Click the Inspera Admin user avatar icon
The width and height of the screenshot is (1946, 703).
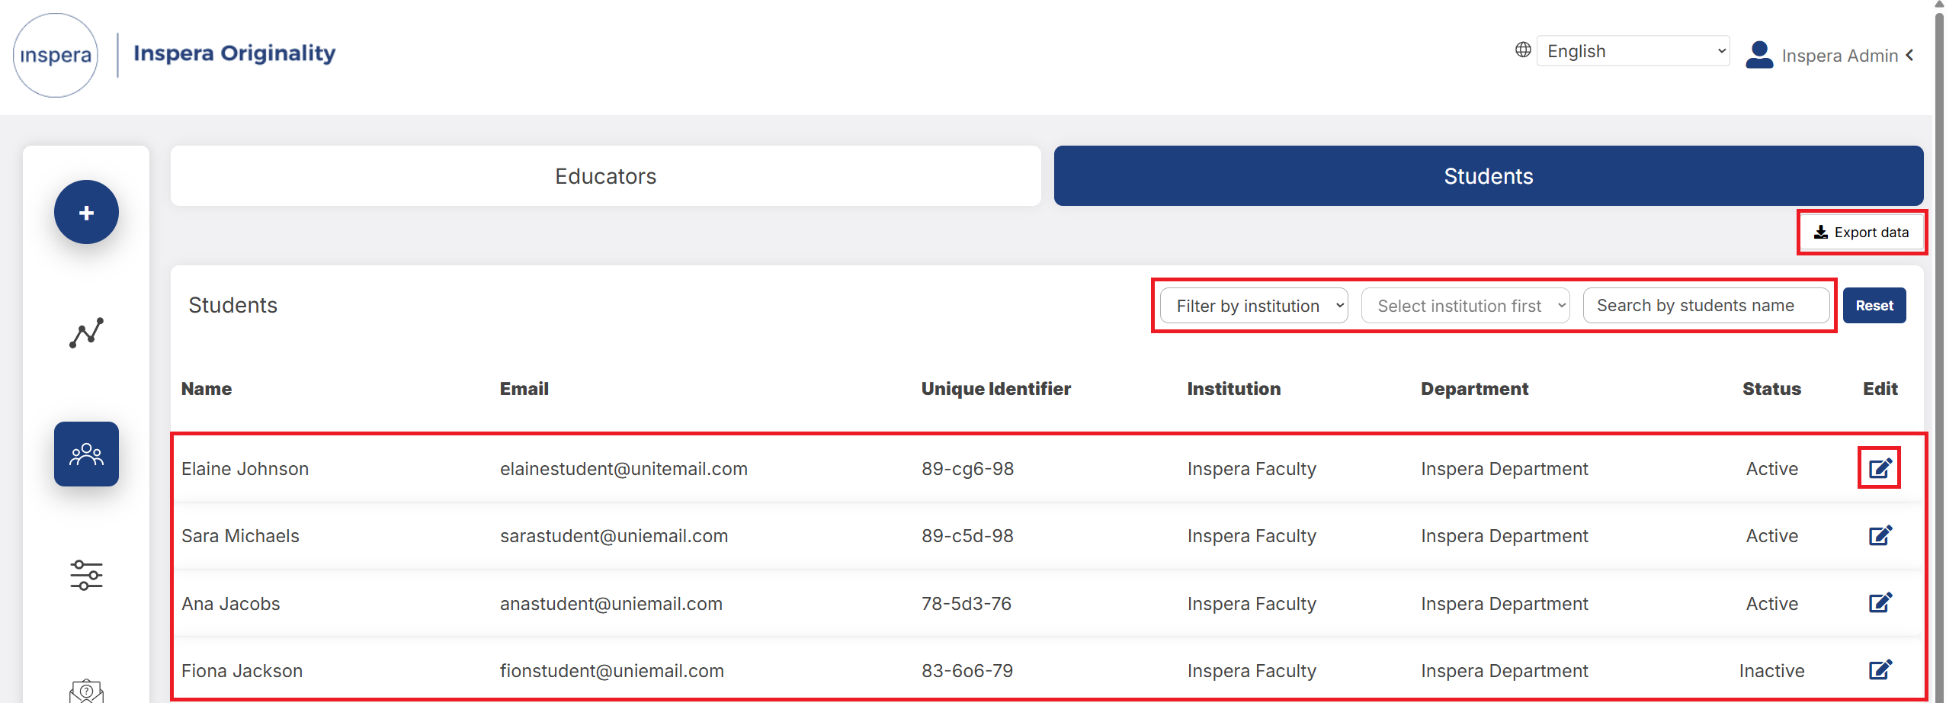pyautogui.click(x=1759, y=54)
